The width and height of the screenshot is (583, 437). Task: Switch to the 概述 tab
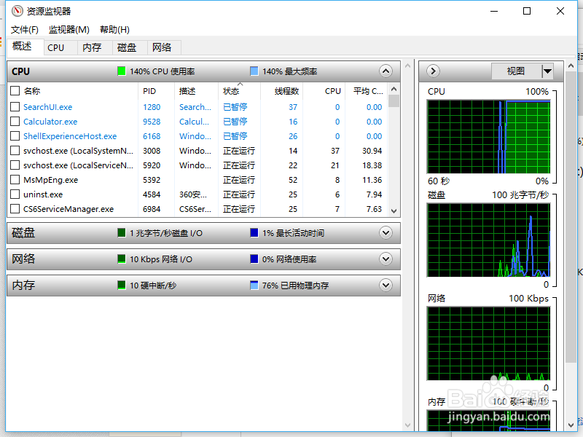click(25, 47)
